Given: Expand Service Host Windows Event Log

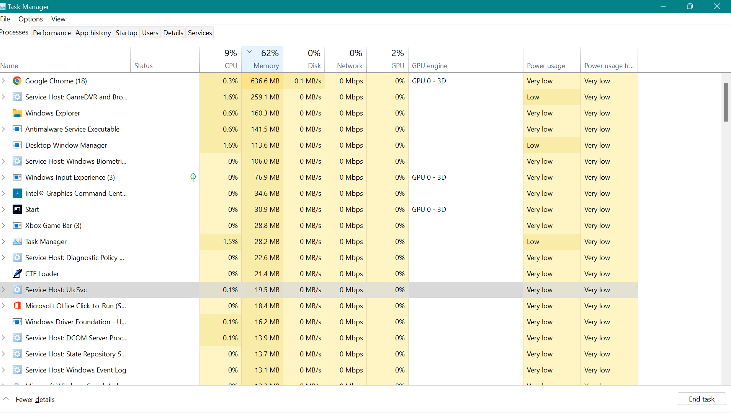Looking at the screenshot, I should pos(3,370).
